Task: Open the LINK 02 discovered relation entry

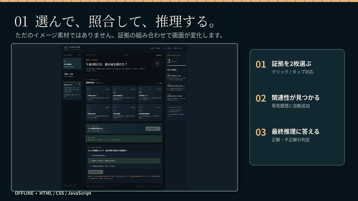Action: 176,87
